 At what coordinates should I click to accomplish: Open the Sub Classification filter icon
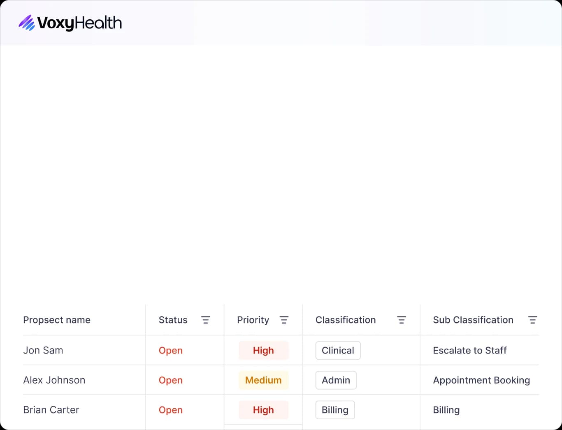point(532,320)
